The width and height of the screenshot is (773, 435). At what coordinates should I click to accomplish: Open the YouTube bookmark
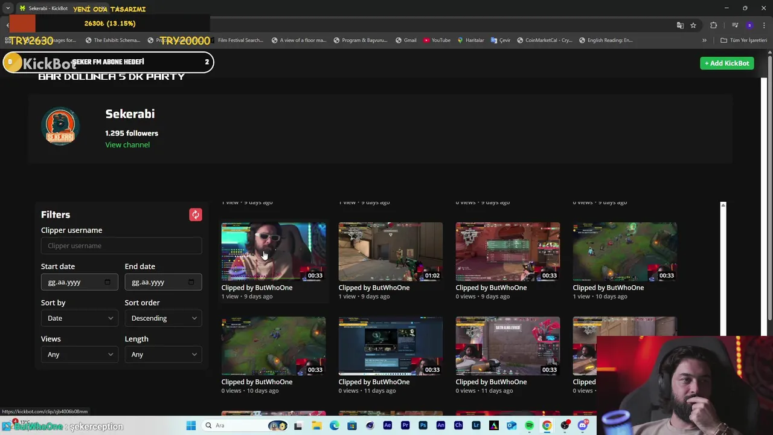pos(437,40)
